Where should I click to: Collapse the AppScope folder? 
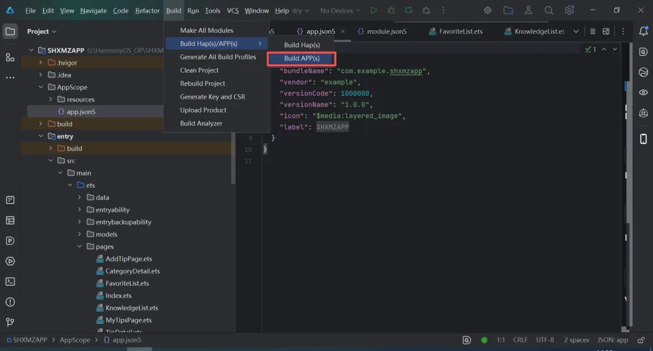[41, 87]
